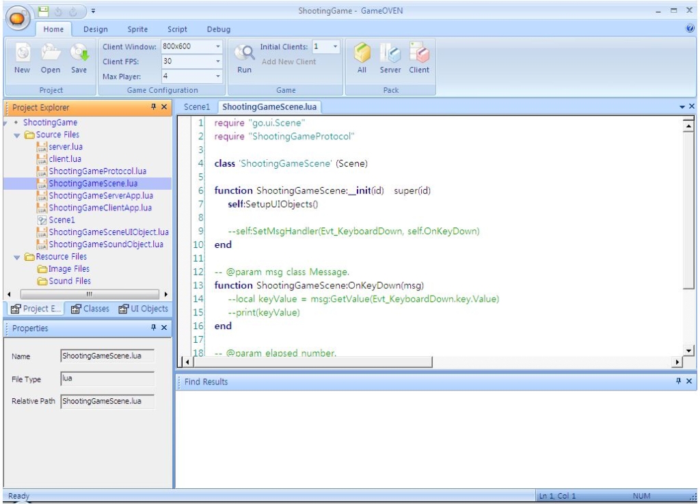Screen dimensions: 700x504
Task: Click code editor scroll up arrow
Action: (x=688, y=126)
